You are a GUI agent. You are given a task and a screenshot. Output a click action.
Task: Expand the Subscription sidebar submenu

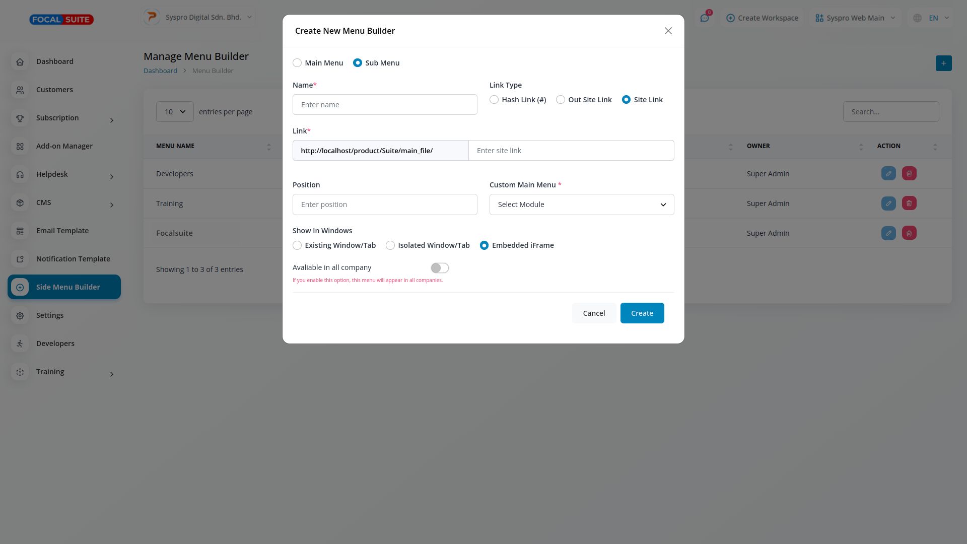tap(112, 119)
